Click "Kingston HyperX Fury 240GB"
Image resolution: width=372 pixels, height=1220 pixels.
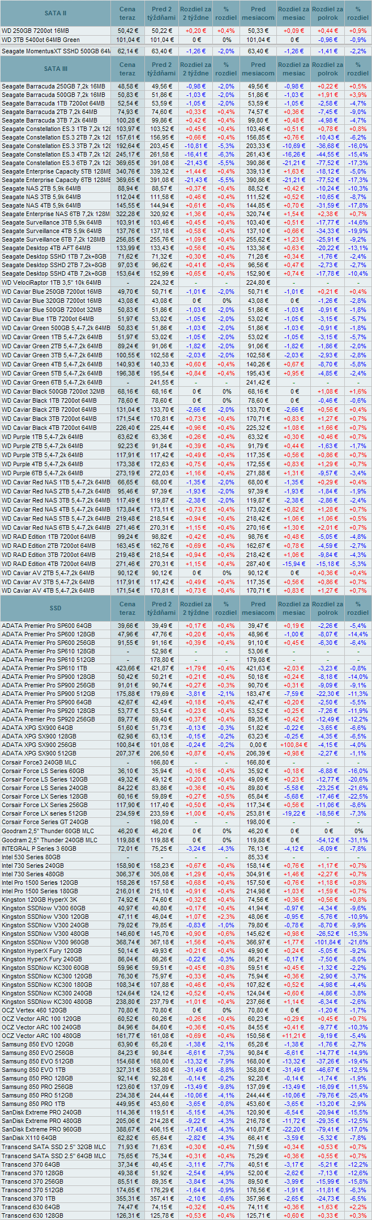pyautogui.click(x=42, y=959)
